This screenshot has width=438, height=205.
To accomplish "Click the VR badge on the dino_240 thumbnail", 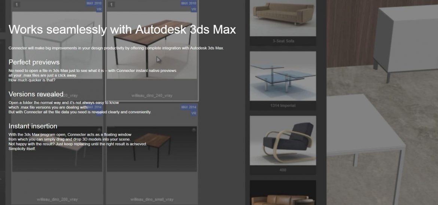I will (194, 9).
